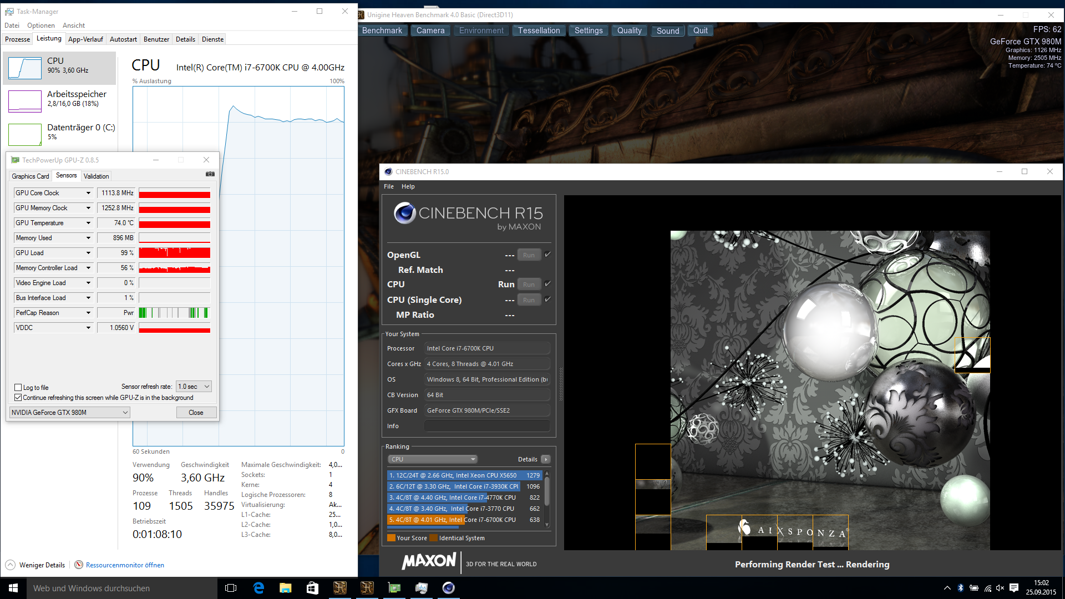Open Memory Used sensor dropdown
This screenshot has width=1065, height=599.
88,238
